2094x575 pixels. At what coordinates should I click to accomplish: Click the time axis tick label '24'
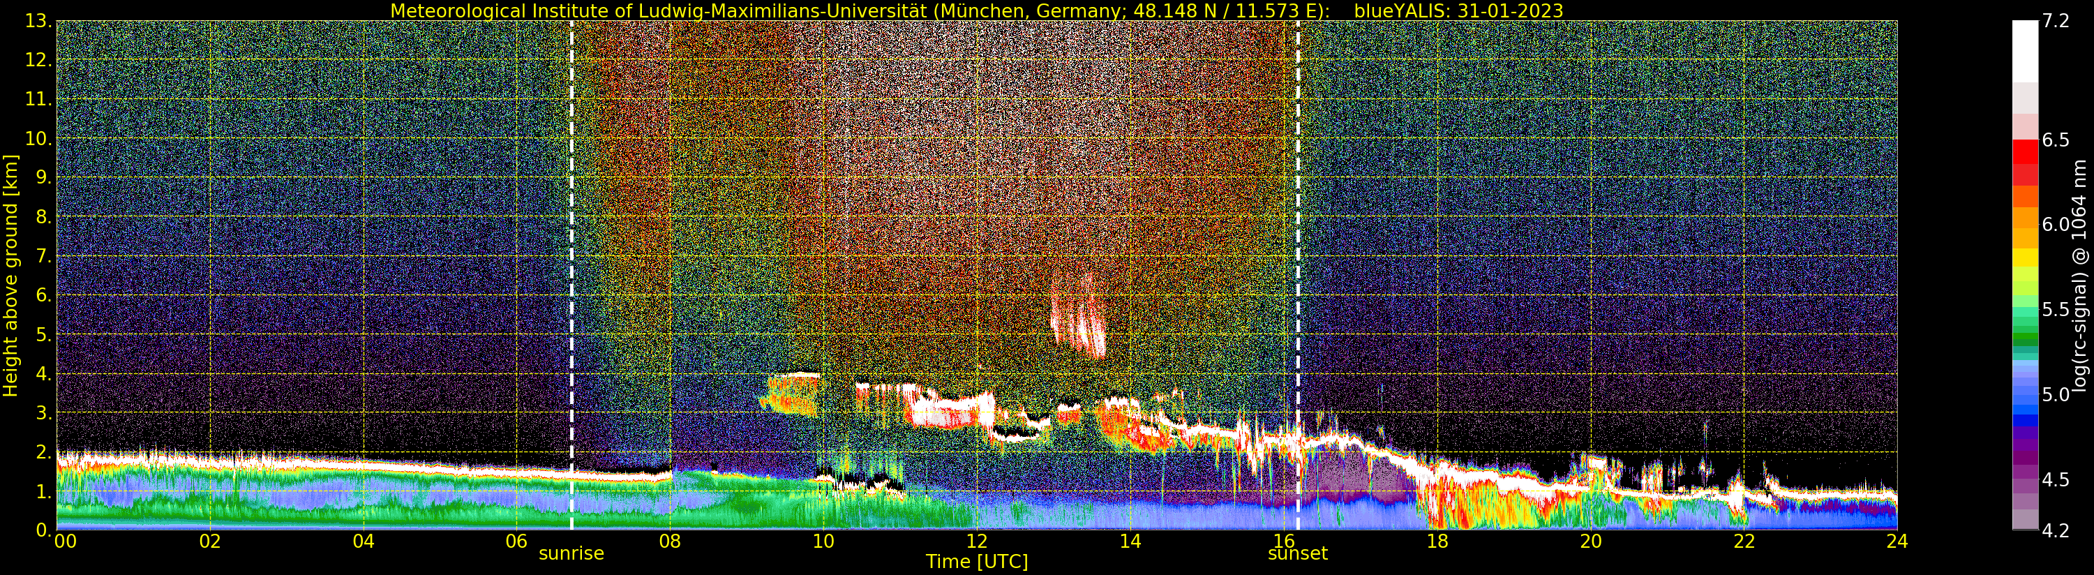click(x=1897, y=542)
